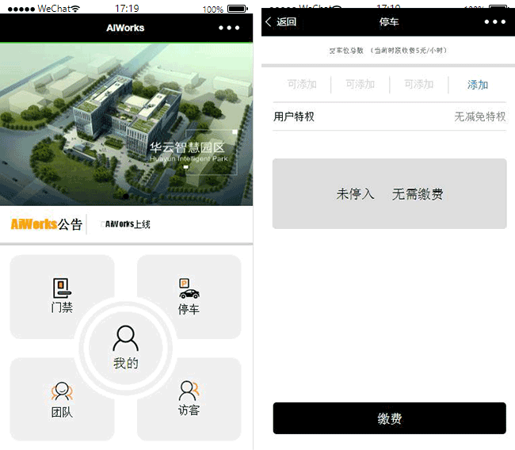
Task: Tap the 停车 car icon tile
Action: pyautogui.click(x=189, y=289)
